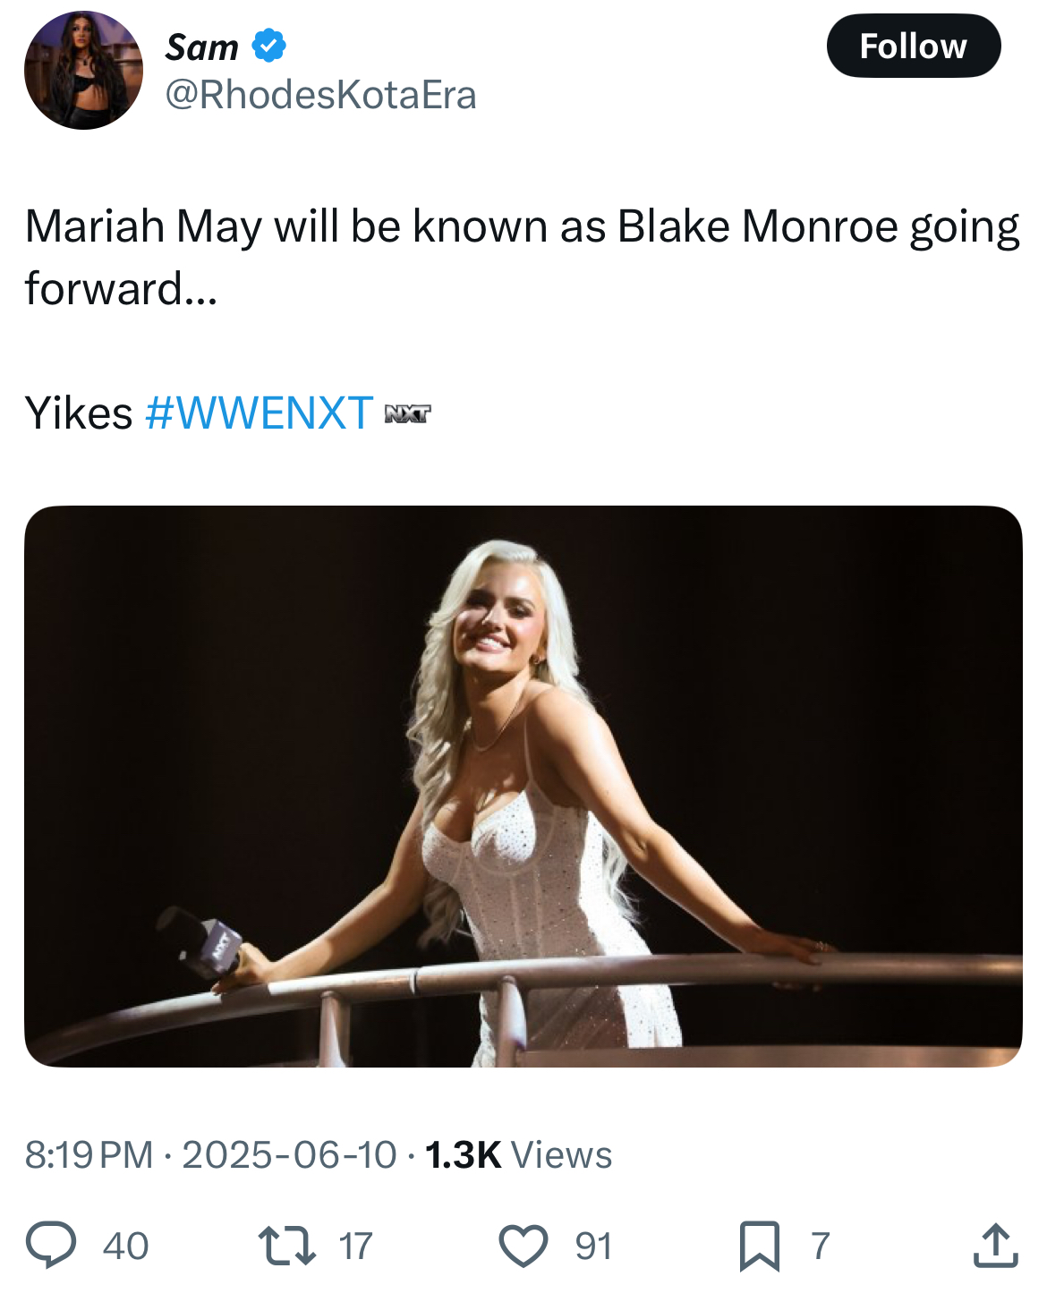Open Sam's profile avatar picture
1047x1302 pixels.
click(x=83, y=71)
